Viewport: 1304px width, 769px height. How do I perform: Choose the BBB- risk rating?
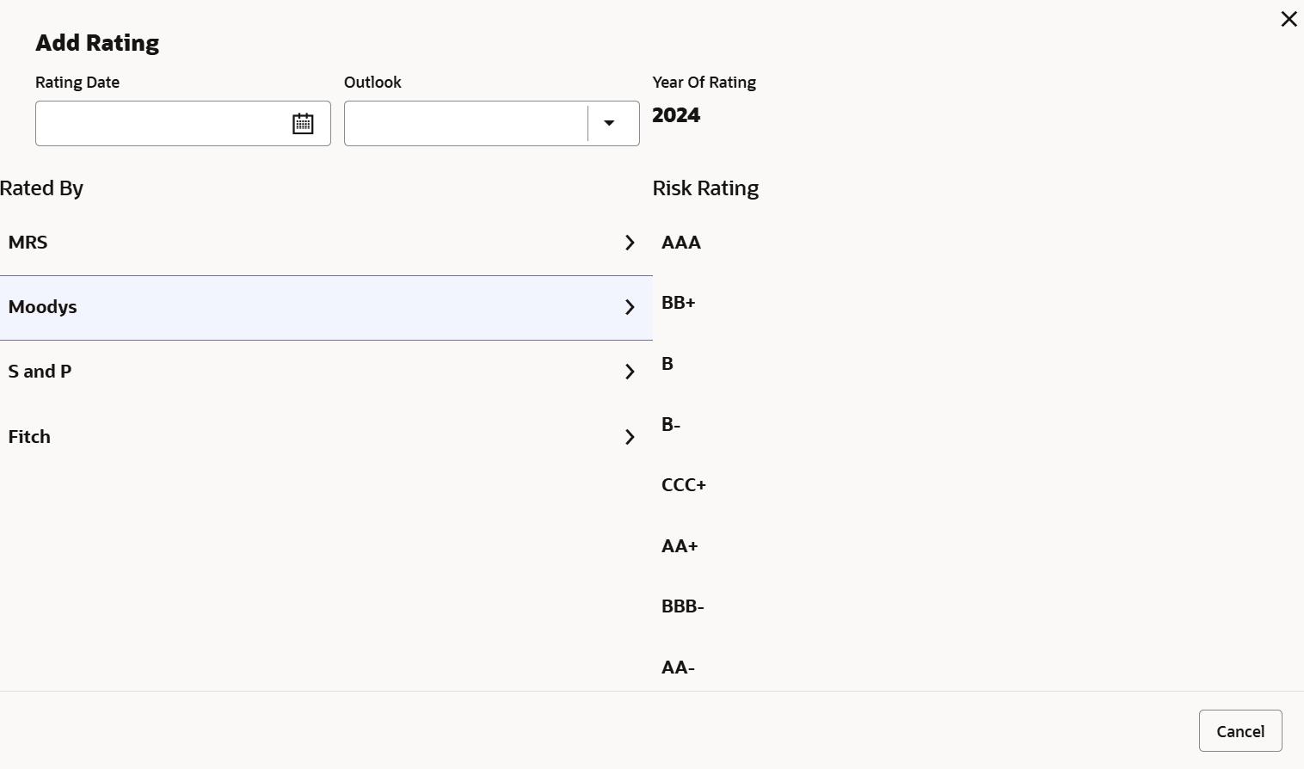click(x=683, y=606)
